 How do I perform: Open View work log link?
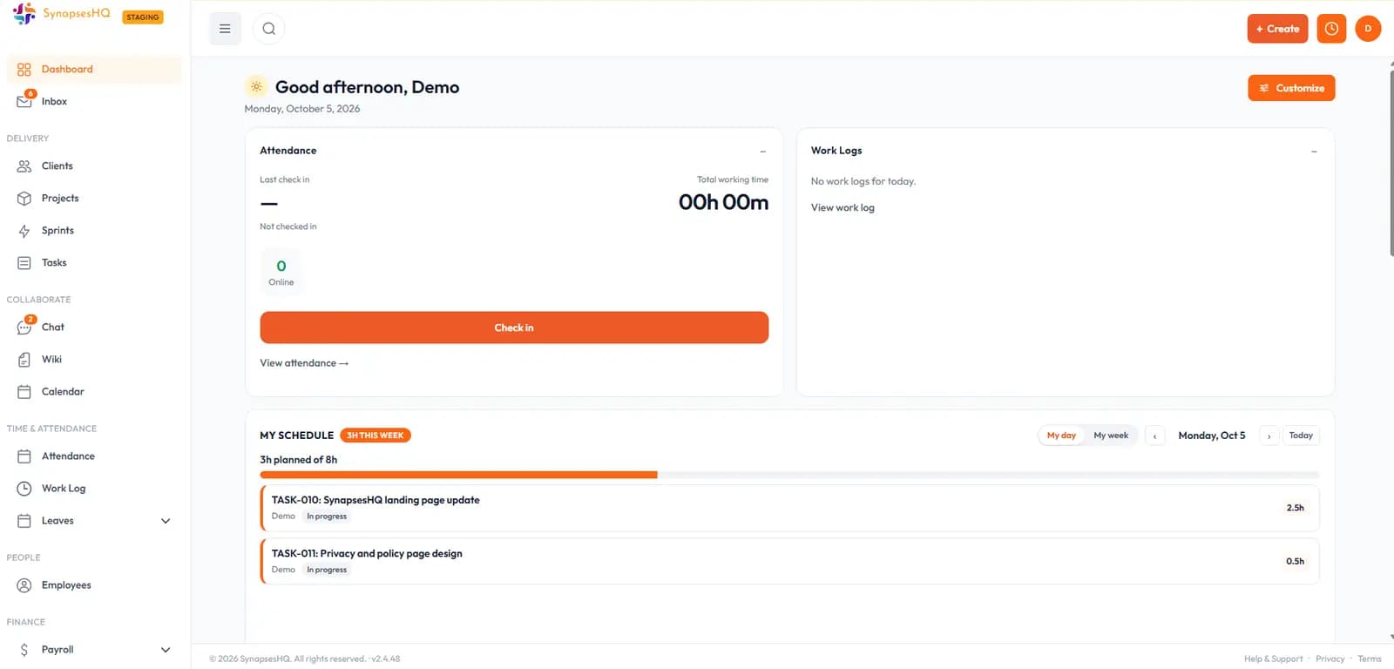842,208
